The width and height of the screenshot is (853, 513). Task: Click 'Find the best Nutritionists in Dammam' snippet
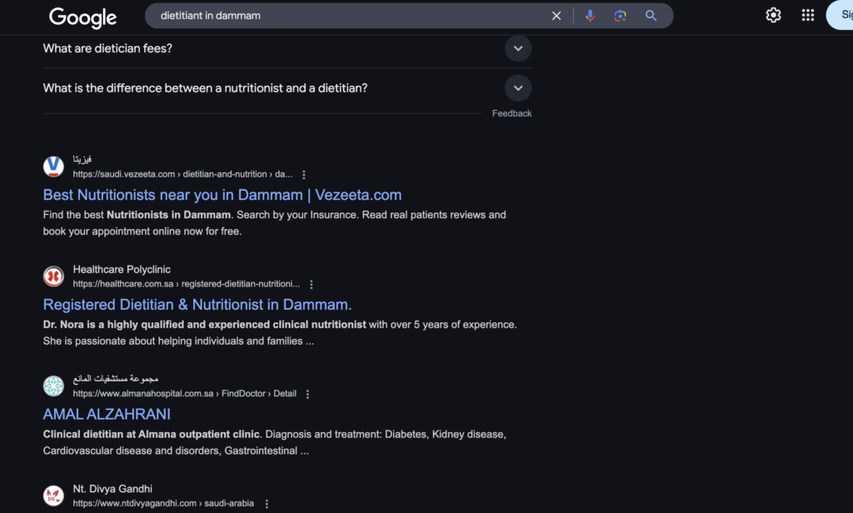pyautogui.click(x=274, y=223)
